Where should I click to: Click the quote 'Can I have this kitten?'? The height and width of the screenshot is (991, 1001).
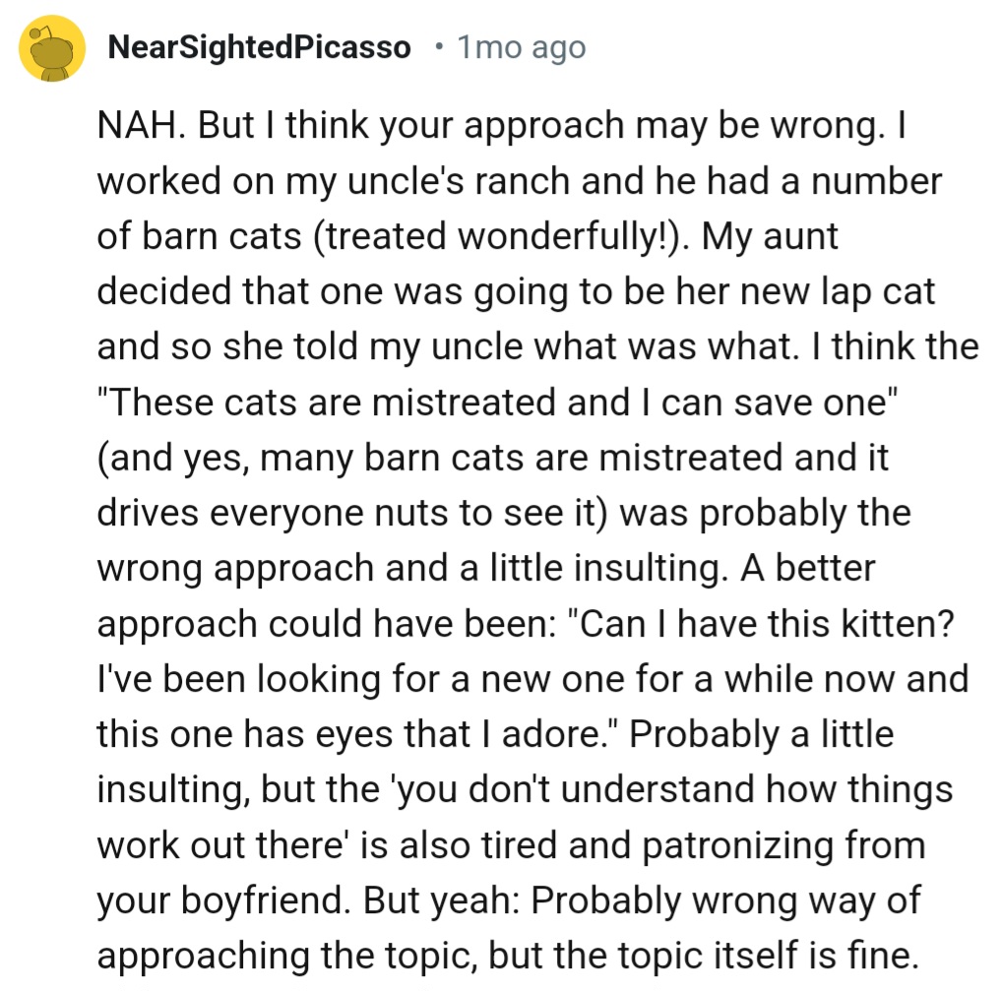(x=760, y=624)
